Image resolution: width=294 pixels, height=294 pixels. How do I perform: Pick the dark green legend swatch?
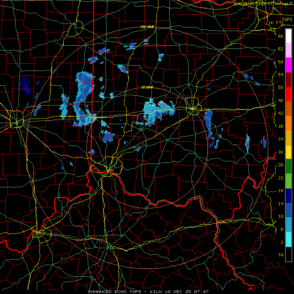tap(288, 166)
